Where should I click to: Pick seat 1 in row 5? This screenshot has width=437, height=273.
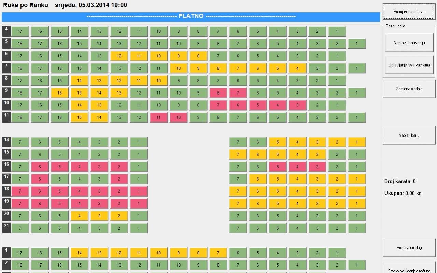357,44
